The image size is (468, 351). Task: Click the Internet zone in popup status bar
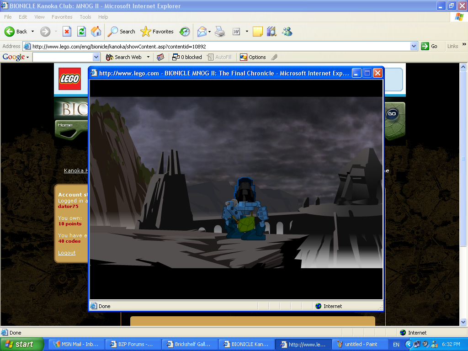point(328,306)
